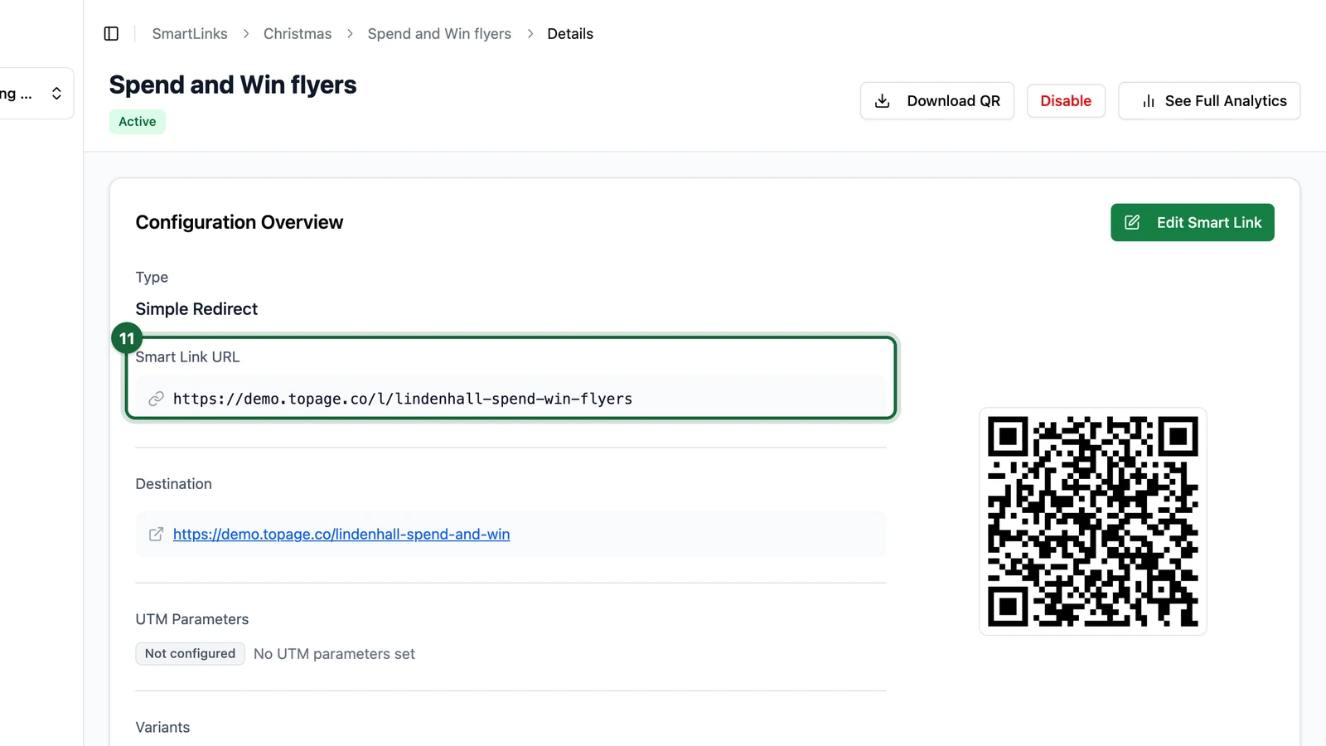Screen dimensions: 1326x746
Task: Click the QR code image
Action: tap(1092, 521)
